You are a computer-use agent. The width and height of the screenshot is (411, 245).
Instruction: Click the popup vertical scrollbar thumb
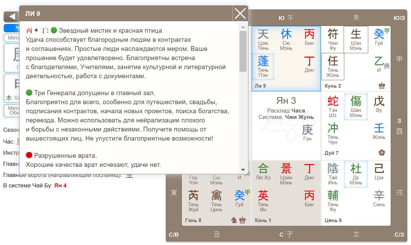tap(243, 51)
